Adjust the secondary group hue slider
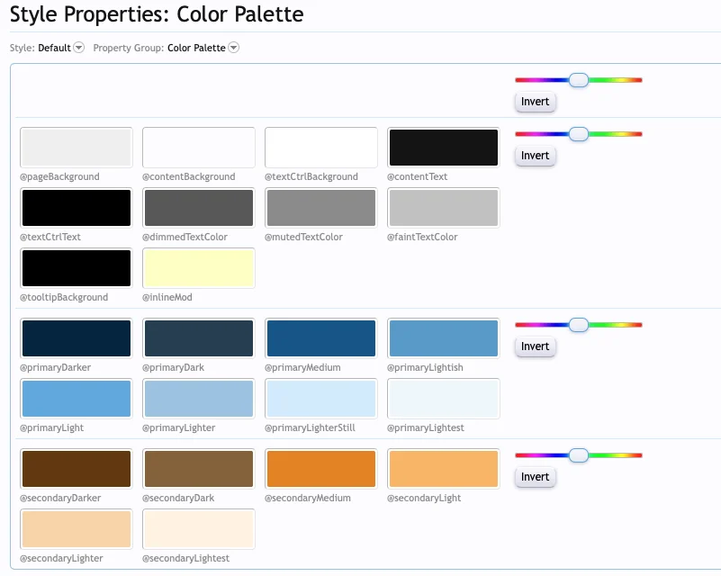Screen dimensions: 721x576 pyautogui.click(x=577, y=455)
